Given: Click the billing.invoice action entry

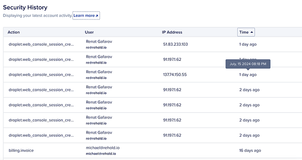Looking at the screenshot, I should 21,151.
